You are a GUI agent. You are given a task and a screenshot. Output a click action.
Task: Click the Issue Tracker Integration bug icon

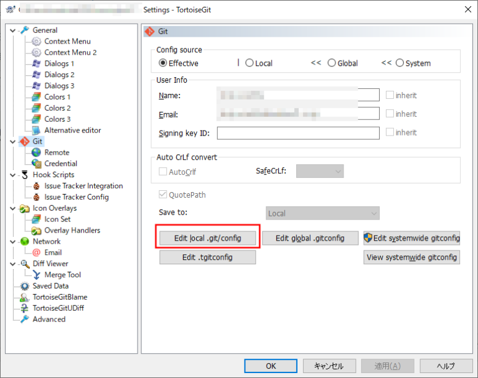tap(36, 186)
